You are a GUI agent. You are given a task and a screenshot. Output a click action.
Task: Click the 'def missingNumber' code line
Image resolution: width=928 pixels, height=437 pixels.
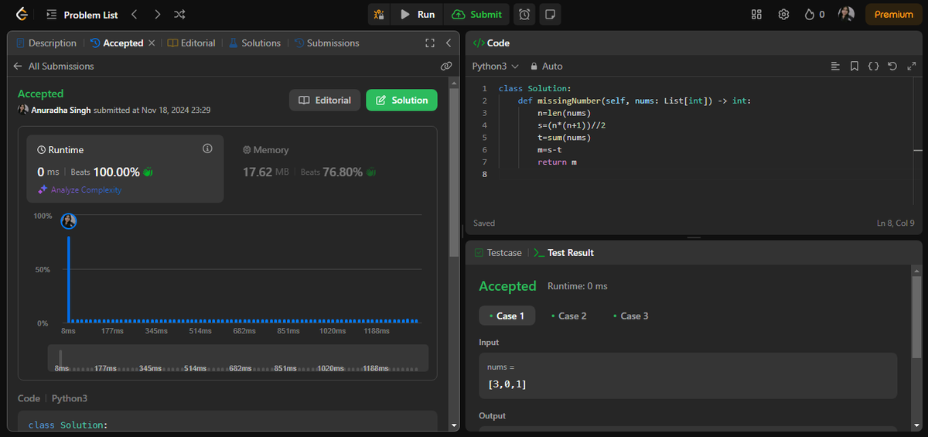pos(634,101)
